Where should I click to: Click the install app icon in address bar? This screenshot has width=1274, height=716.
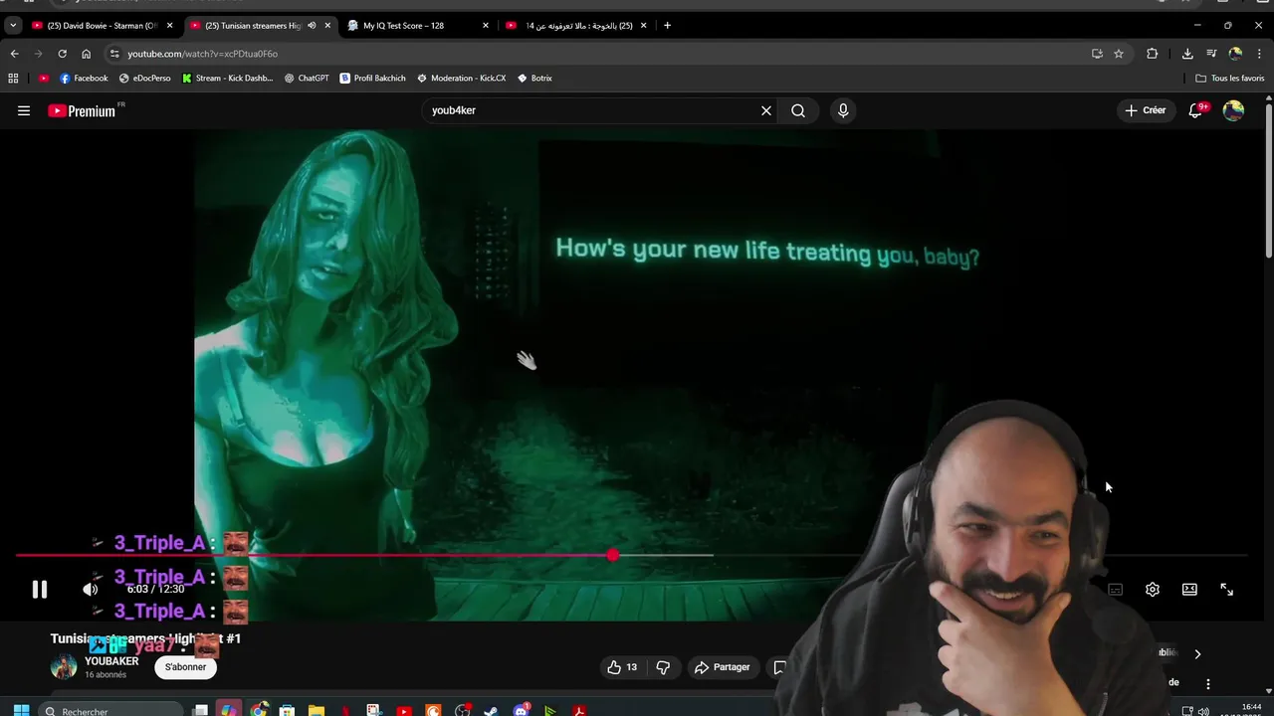coord(1097,54)
